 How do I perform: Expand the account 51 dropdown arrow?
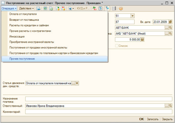pyautogui.click(x=133, y=16)
